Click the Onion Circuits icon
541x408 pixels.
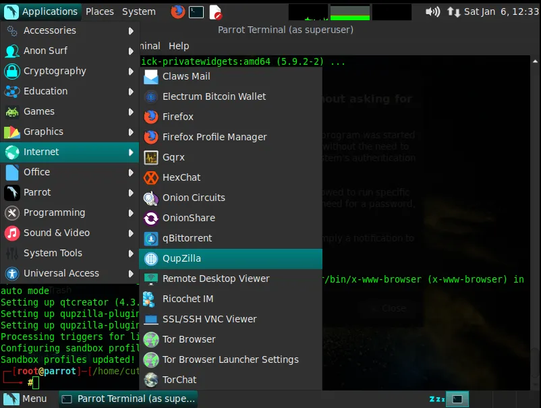[151, 198]
